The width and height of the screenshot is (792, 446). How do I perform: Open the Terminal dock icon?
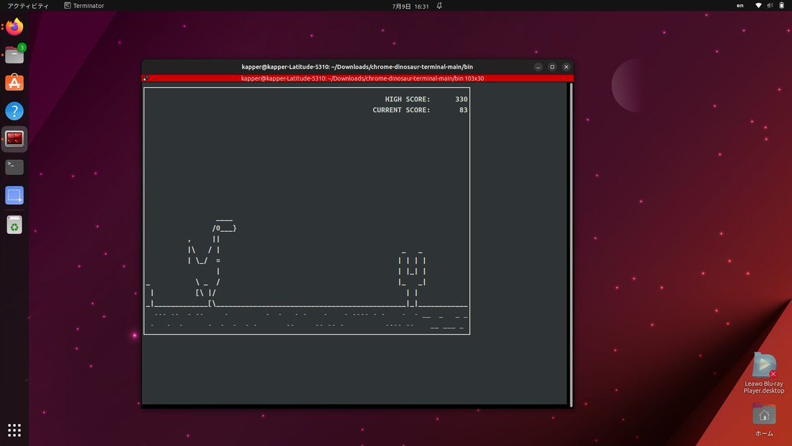coord(15,167)
